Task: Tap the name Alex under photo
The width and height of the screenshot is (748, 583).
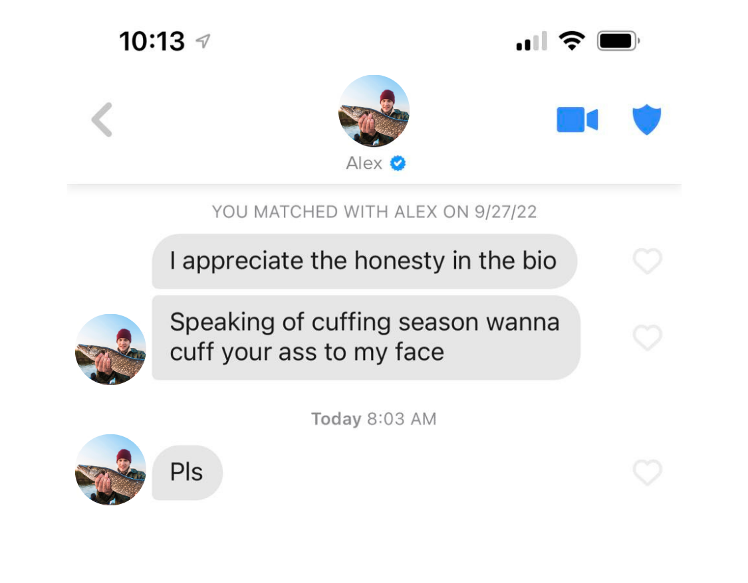Action: click(364, 163)
